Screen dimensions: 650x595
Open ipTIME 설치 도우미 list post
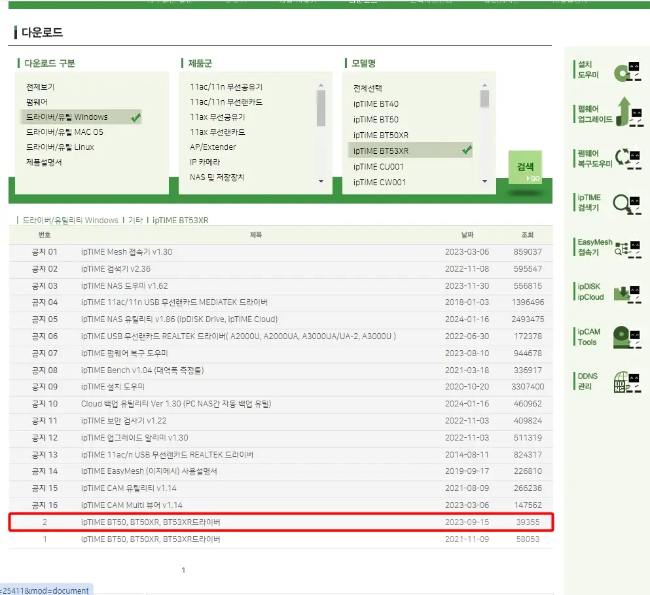point(113,387)
